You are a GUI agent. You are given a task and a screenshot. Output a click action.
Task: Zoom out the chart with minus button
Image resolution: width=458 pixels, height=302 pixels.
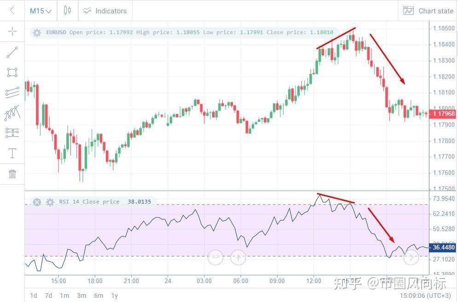point(215,257)
